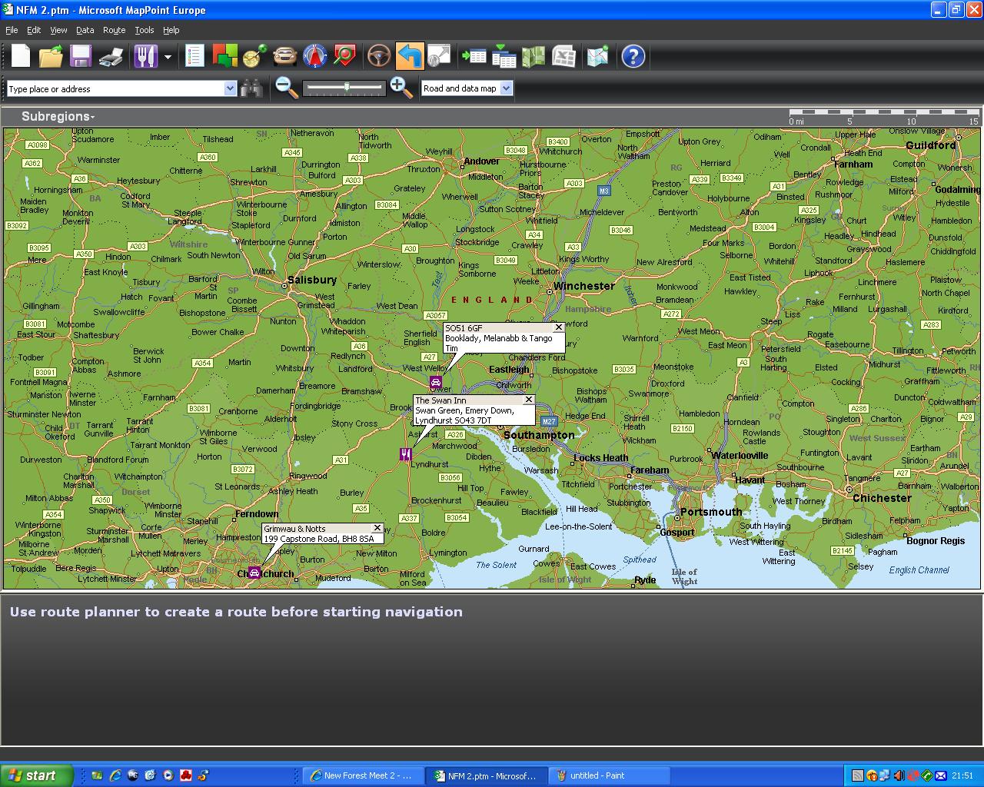The image size is (984, 787).
Task: Launch Internet Explorer from quick launch
Action: click(115, 775)
